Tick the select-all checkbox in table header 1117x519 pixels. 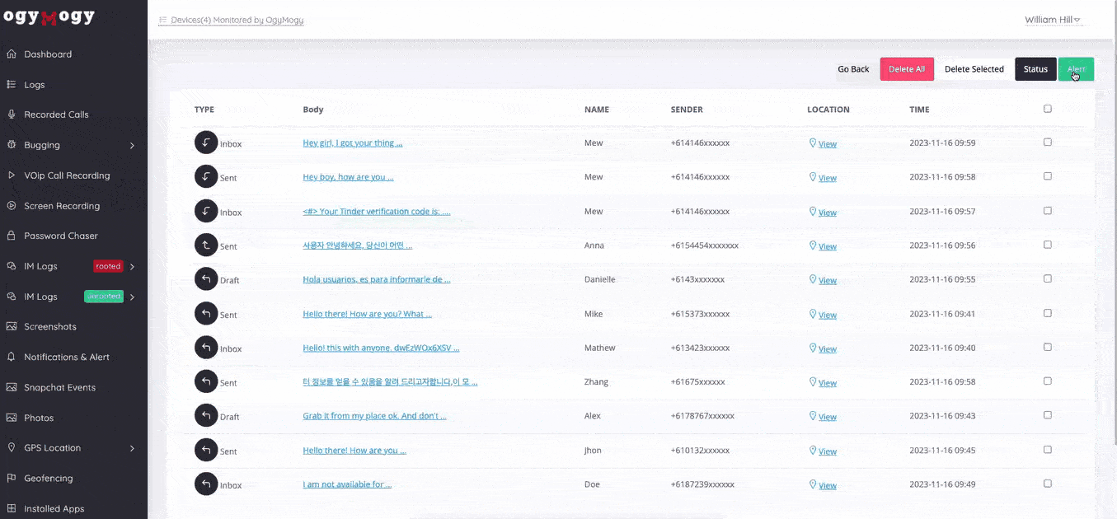coord(1048,109)
